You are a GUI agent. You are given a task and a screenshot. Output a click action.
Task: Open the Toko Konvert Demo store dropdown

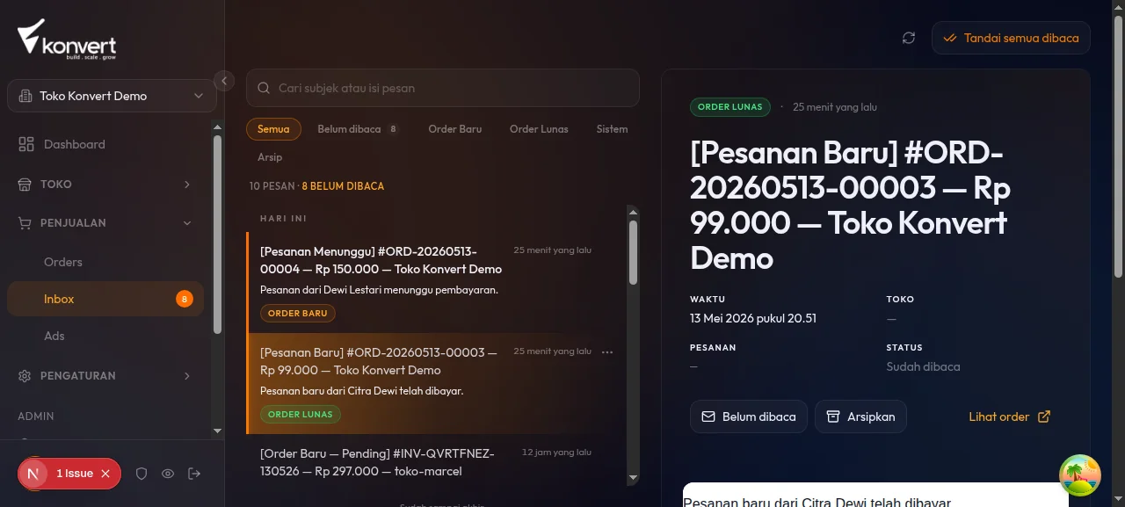(x=112, y=96)
